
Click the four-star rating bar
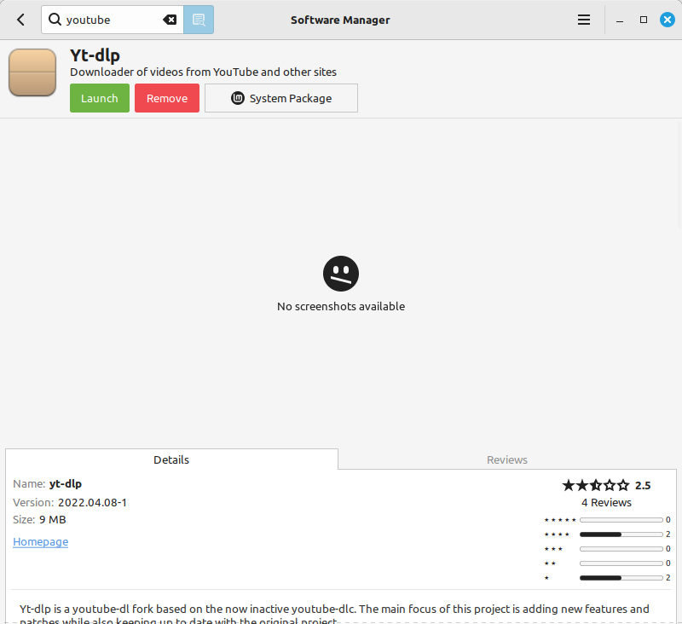coord(621,534)
